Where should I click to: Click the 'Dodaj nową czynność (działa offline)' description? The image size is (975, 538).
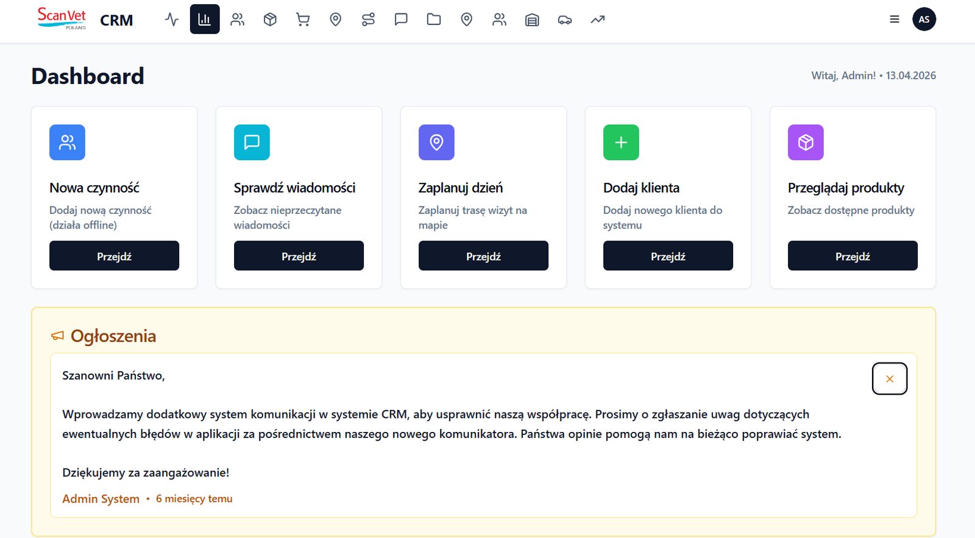click(101, 218)
